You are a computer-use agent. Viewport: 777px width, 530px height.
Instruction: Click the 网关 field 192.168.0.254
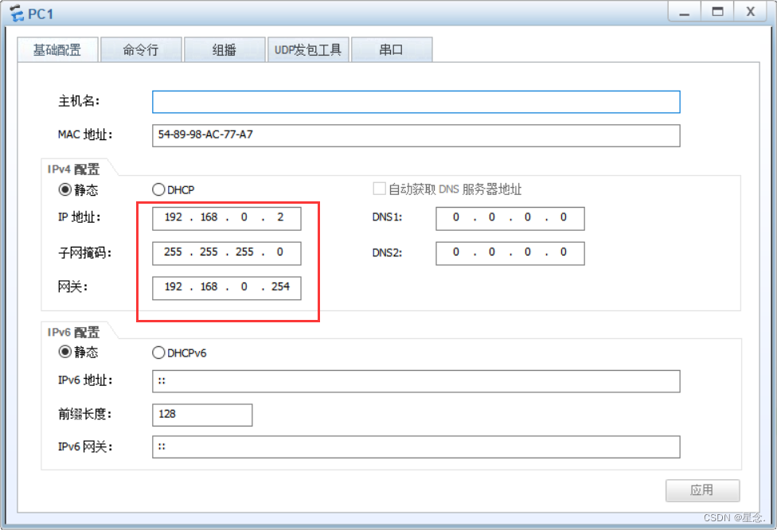(226, 288)
